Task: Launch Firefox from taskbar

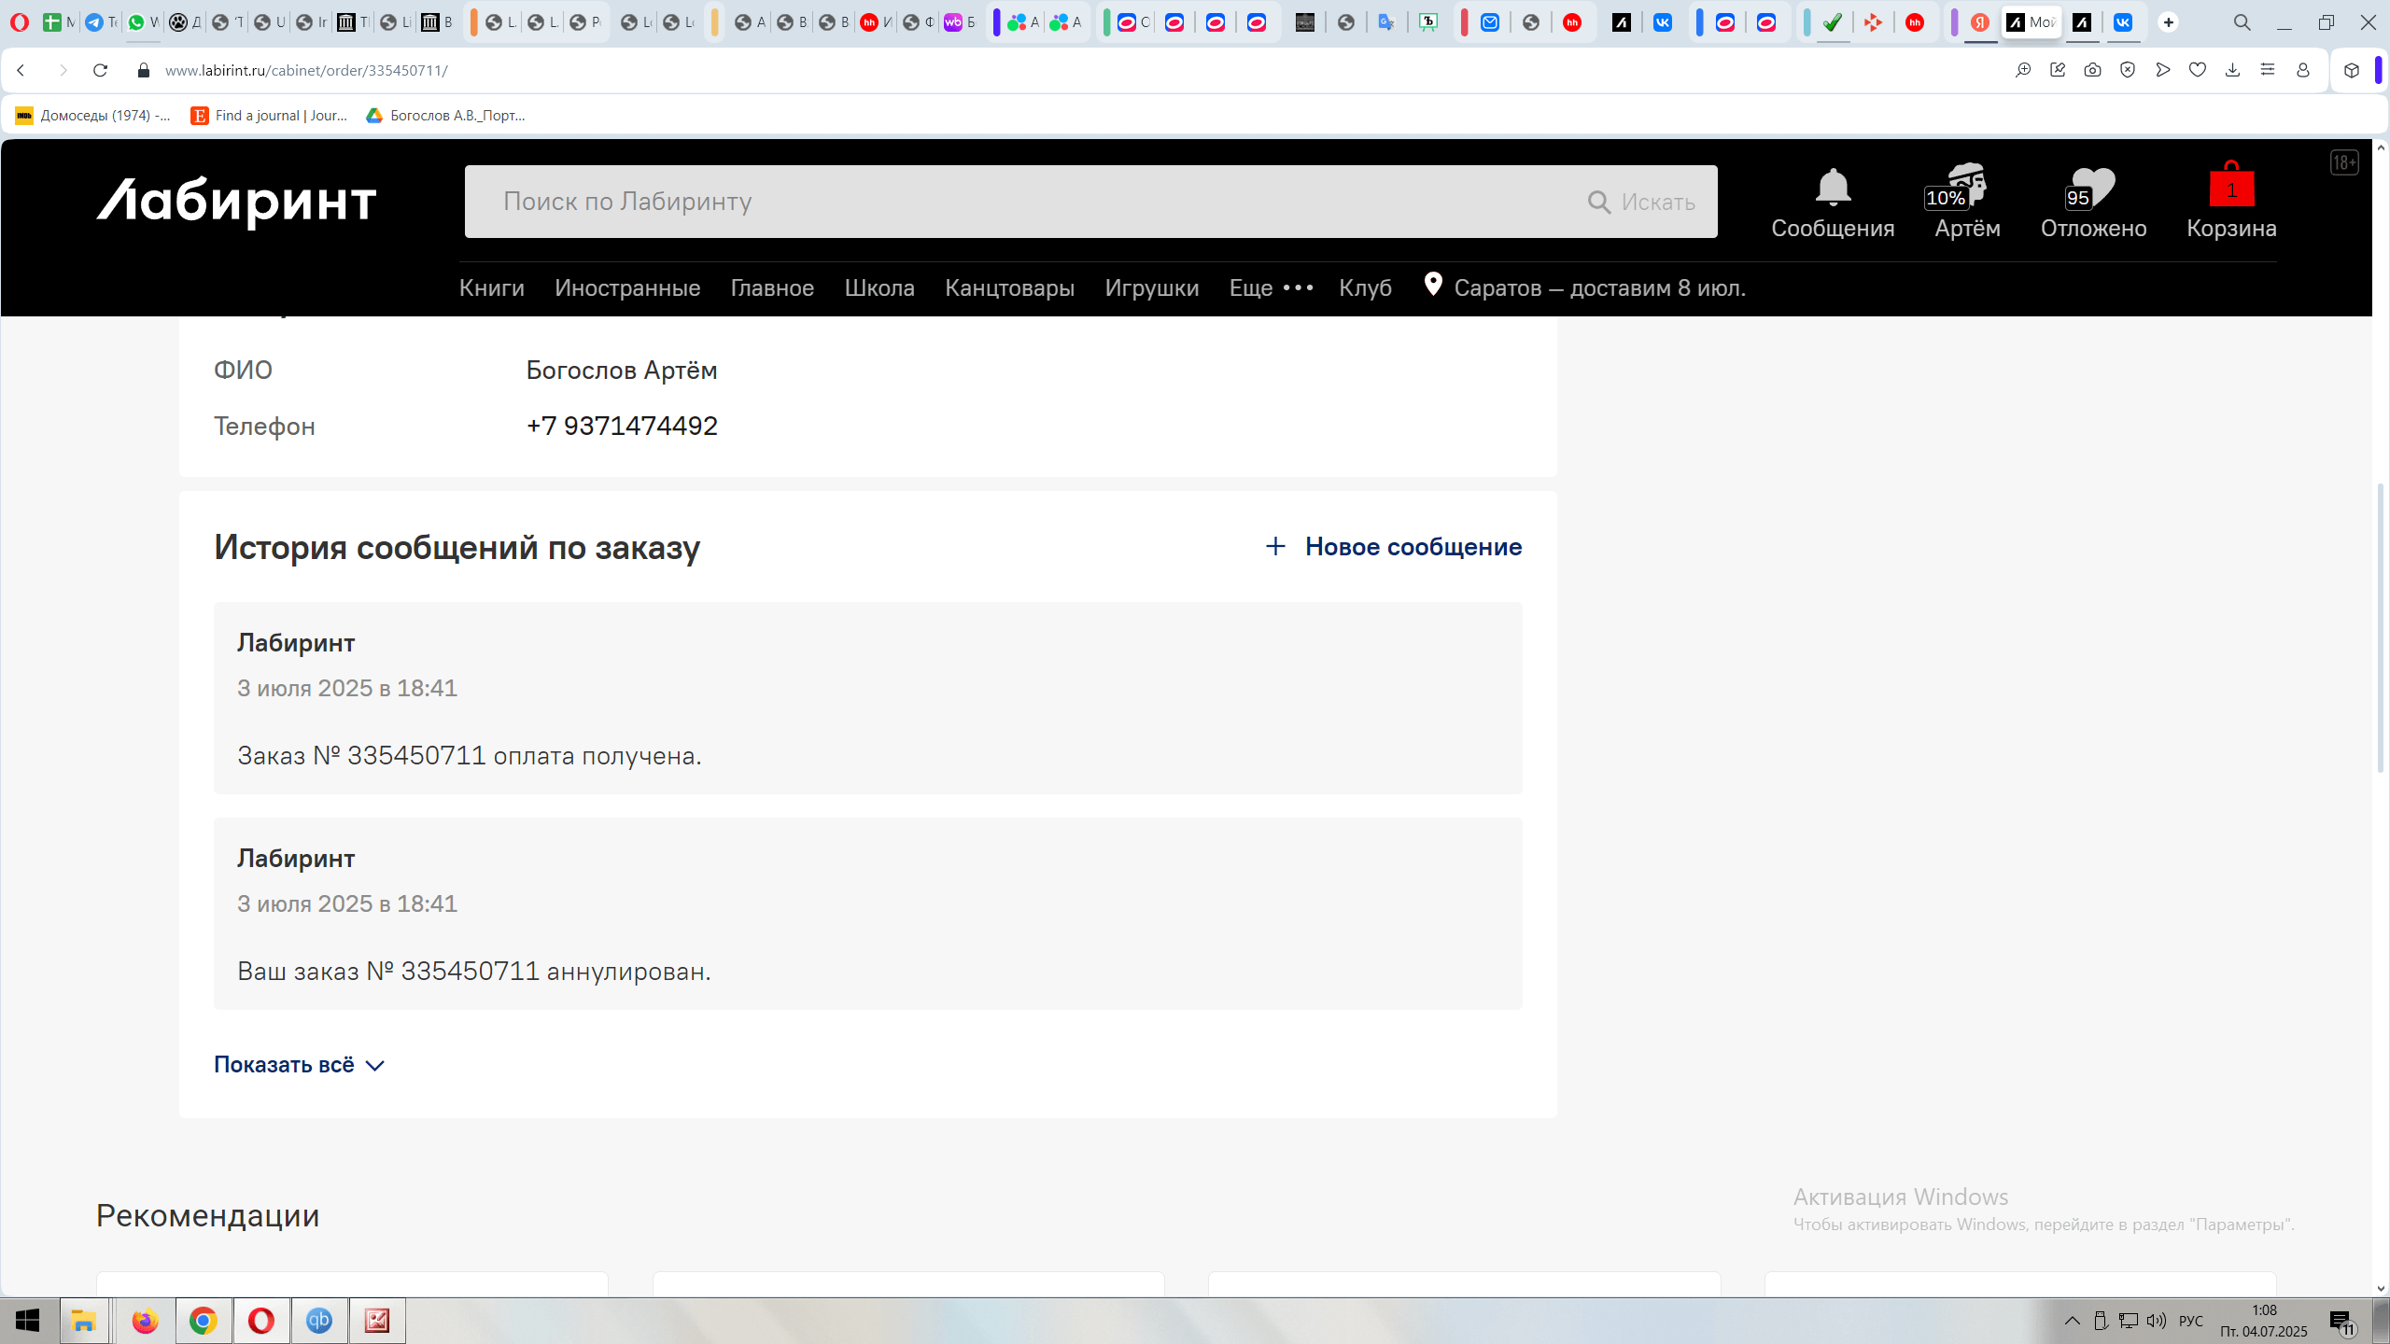Action: click(x=145, y=1321)
